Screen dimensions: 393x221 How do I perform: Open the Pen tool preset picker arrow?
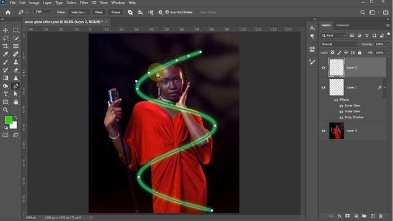pos(27,12)
